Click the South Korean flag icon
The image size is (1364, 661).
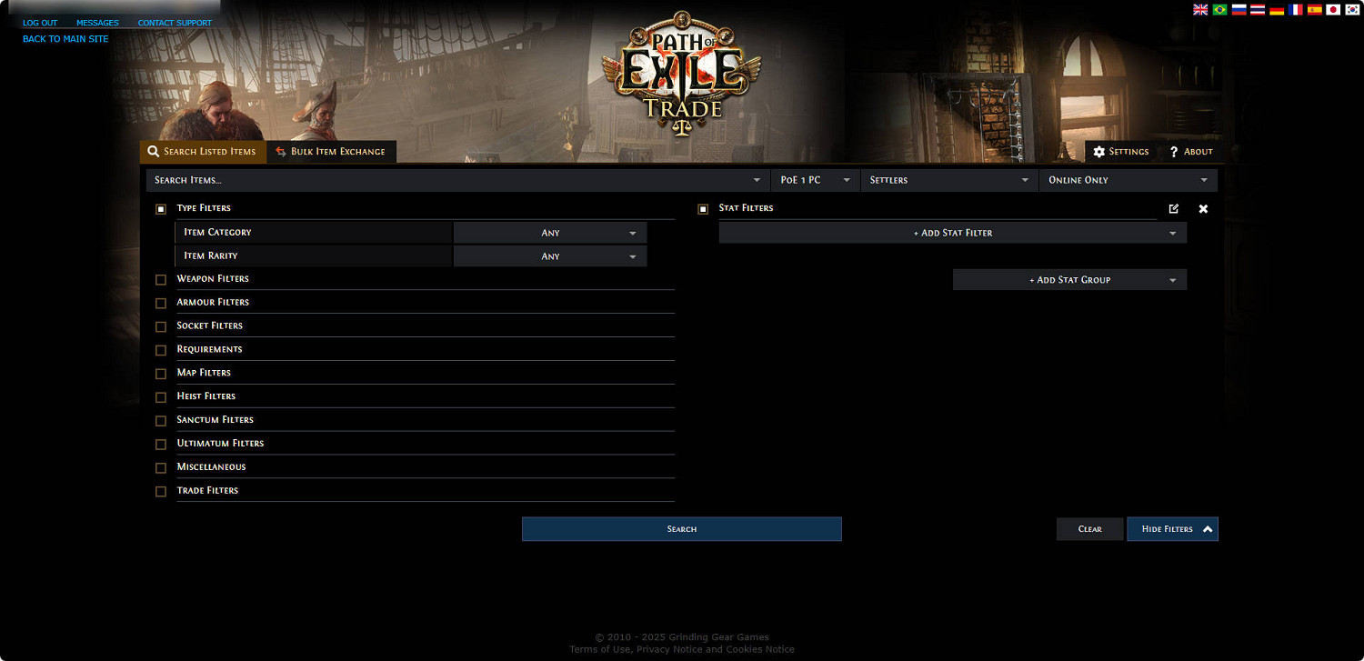(1352, 10)
